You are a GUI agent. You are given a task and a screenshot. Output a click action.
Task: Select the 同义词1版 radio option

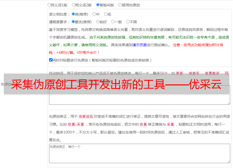[49, 5]
